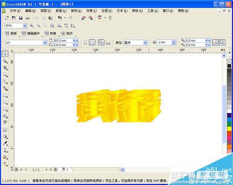This screenshot has width=233, height=185.
Task: Open the 视图 (View) menu
Action: (x=46, y=11)
